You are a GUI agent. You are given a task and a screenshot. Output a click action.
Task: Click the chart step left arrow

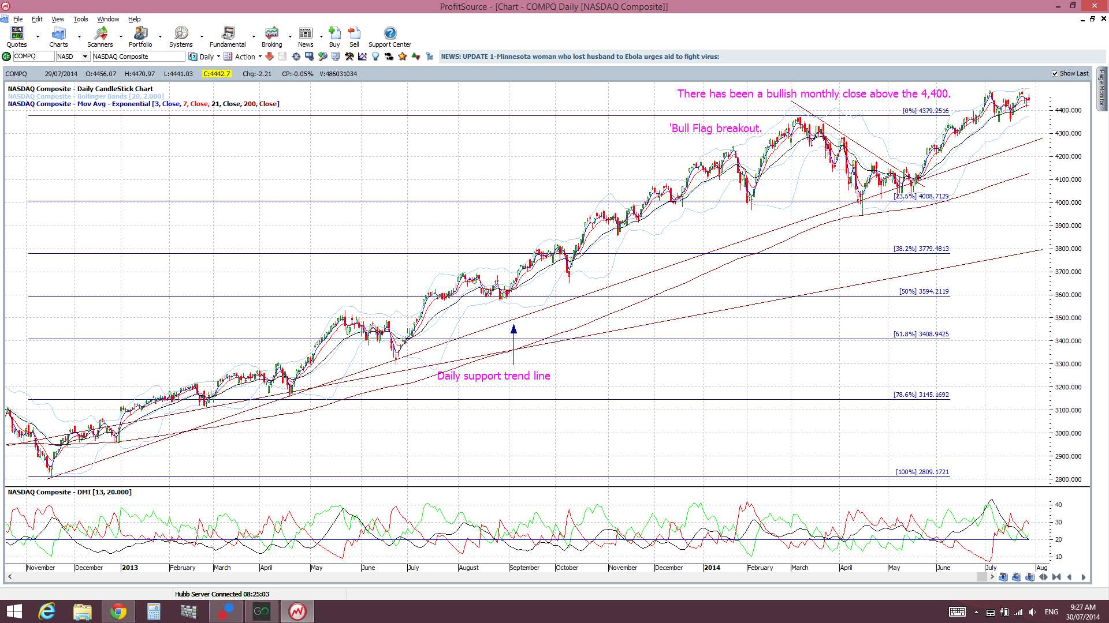1070,577
